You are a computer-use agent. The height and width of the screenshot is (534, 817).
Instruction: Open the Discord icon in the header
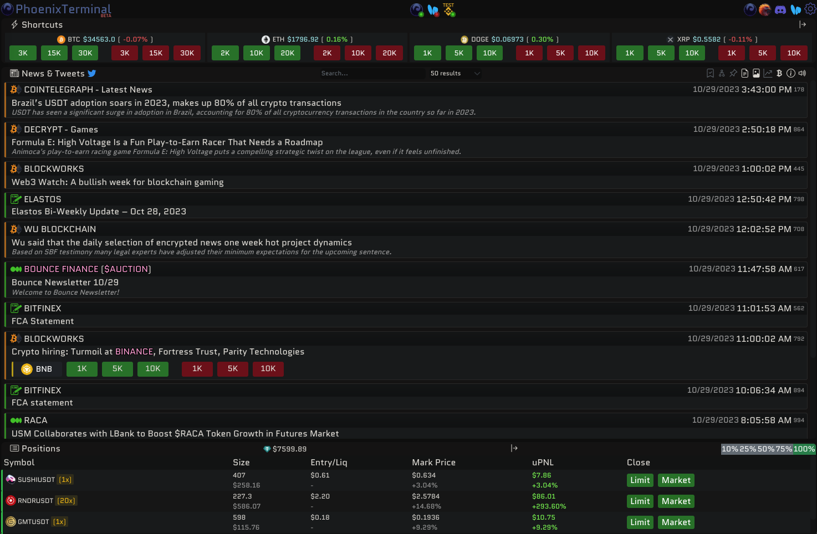point(780,9)
